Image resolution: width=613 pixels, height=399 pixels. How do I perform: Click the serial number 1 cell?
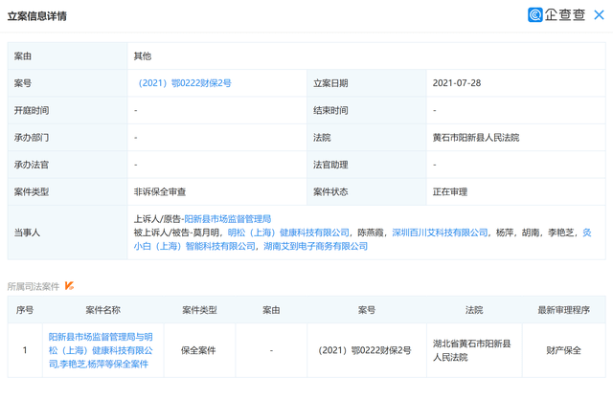click(25, 350)
